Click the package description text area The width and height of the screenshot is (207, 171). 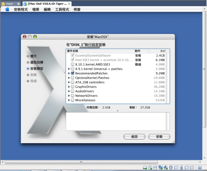(116, 121)
